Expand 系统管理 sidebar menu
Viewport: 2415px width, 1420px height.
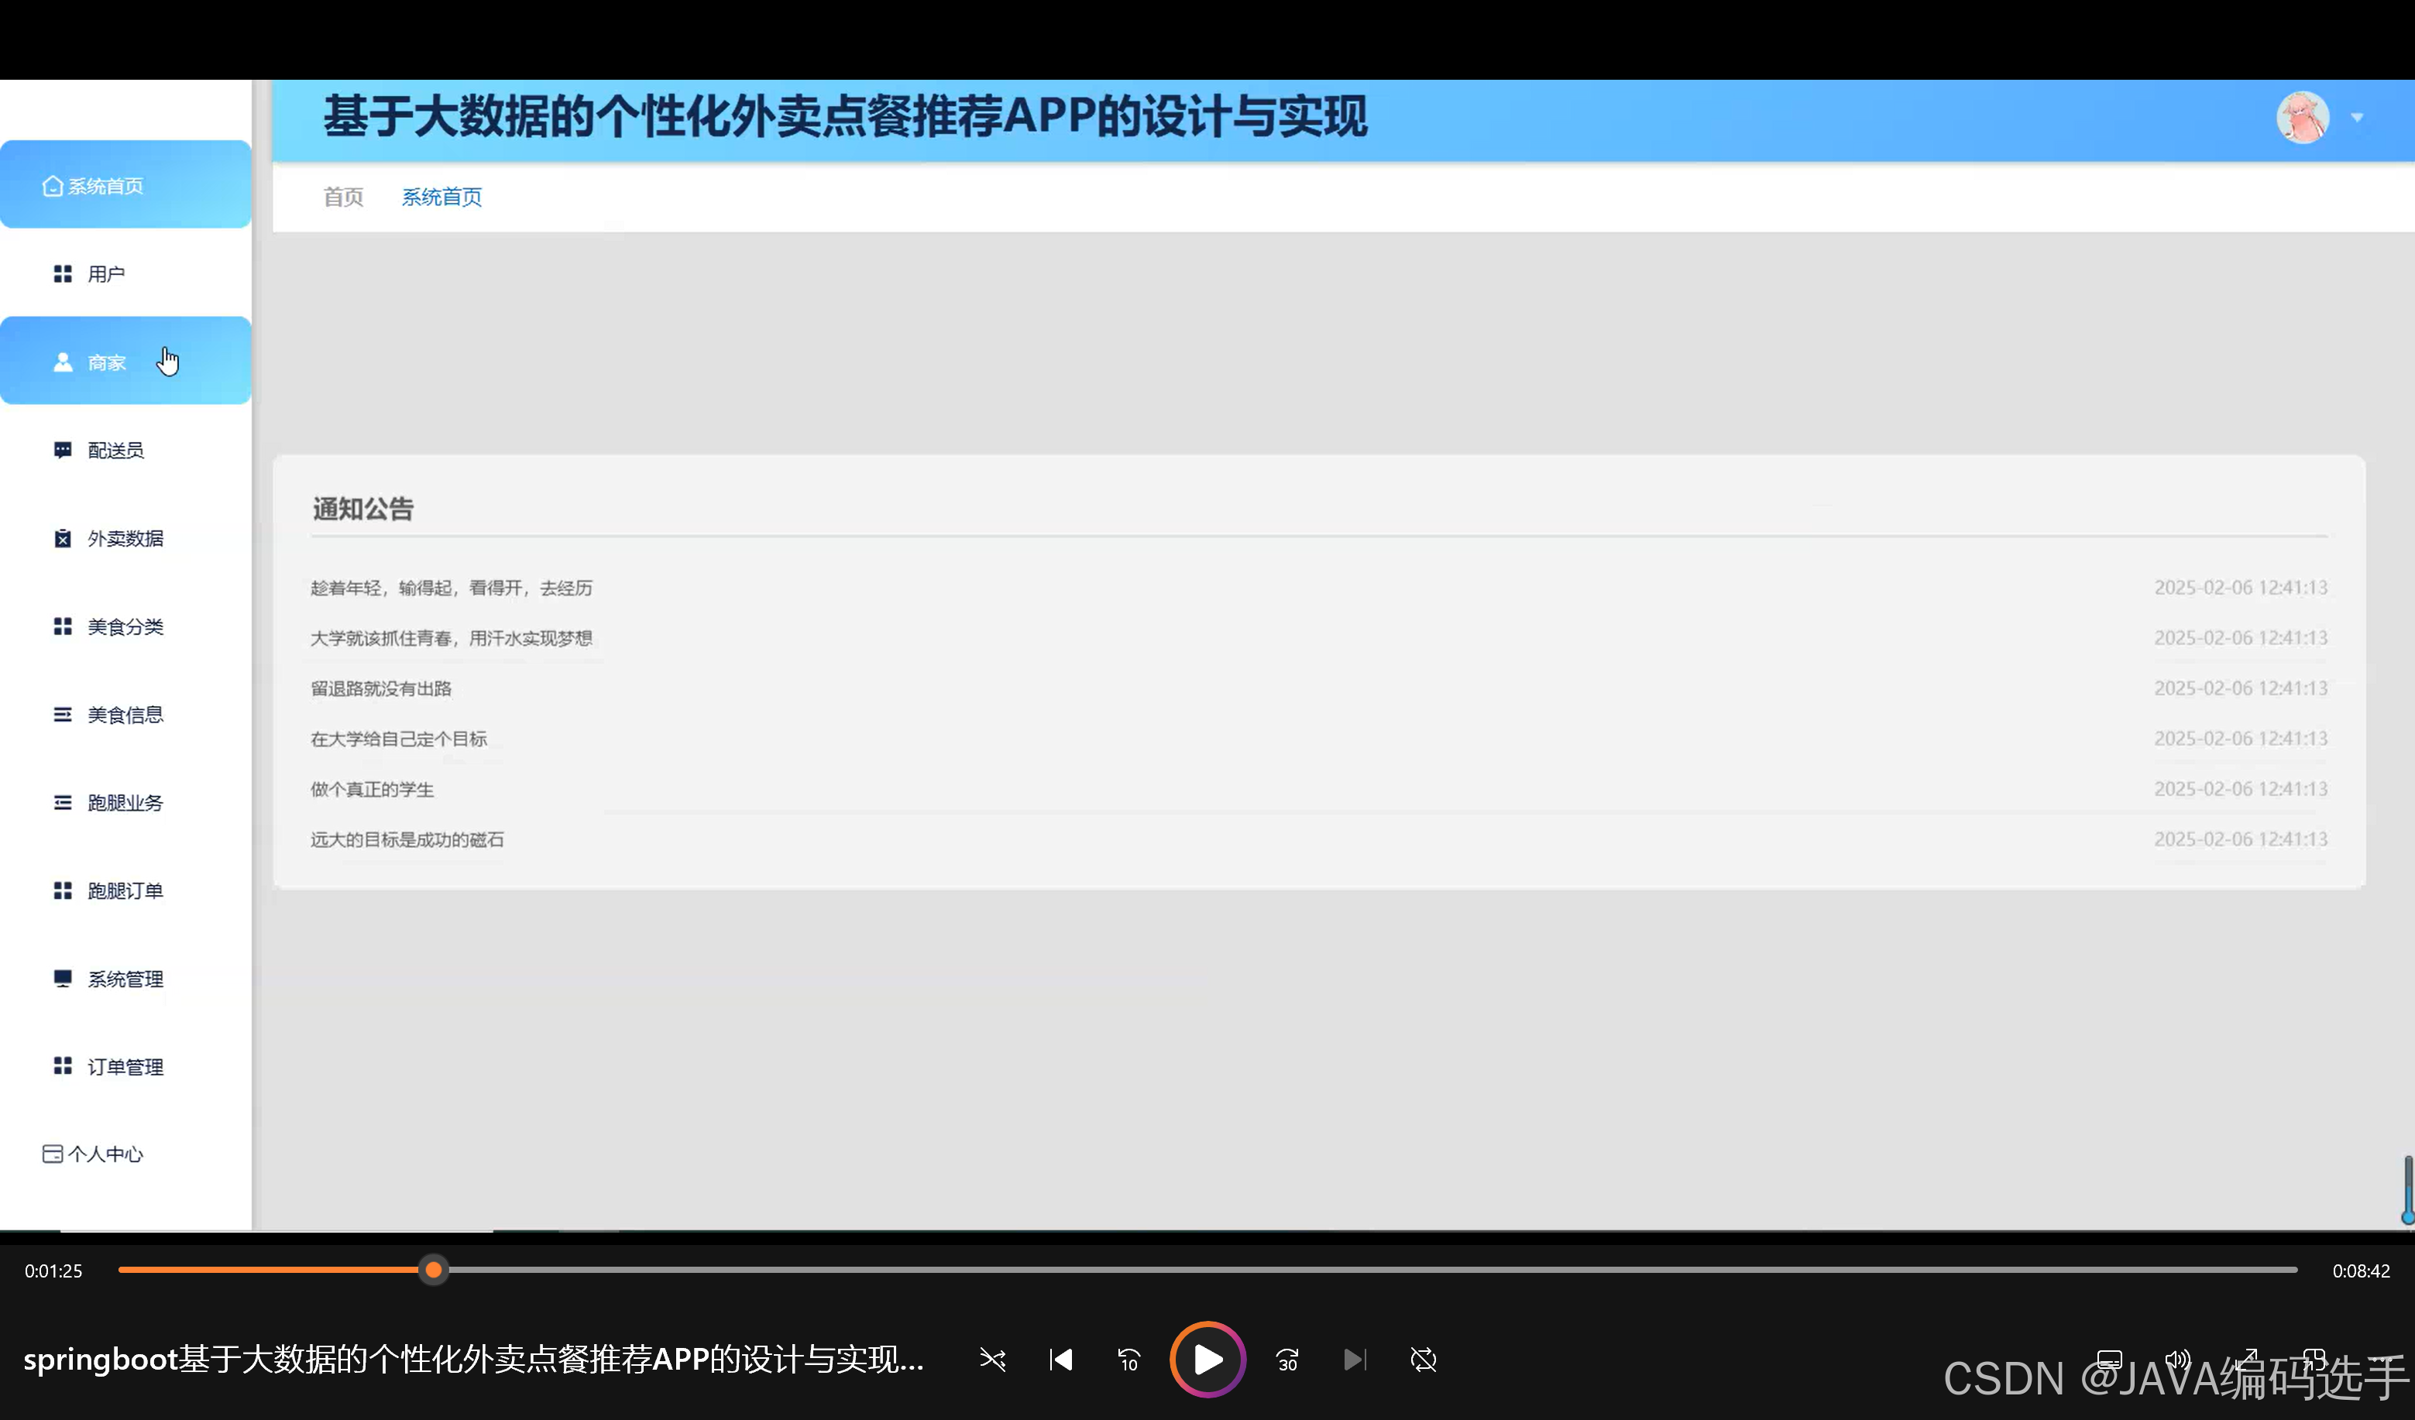coord(125,979)
